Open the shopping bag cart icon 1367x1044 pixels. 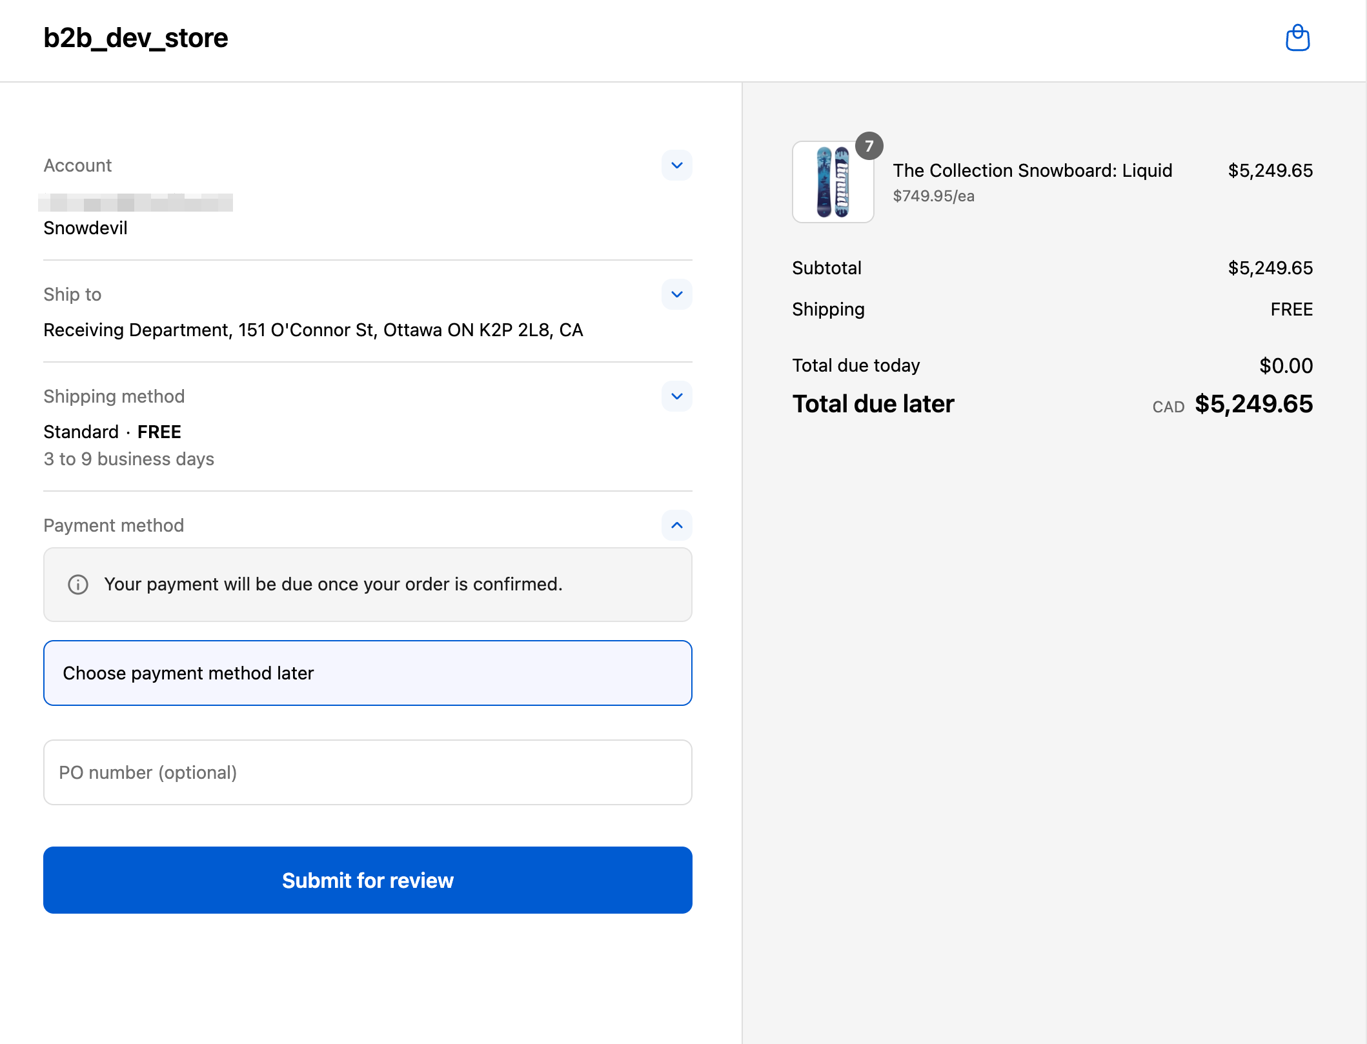pyautogui.click(x=1297, y=38)
